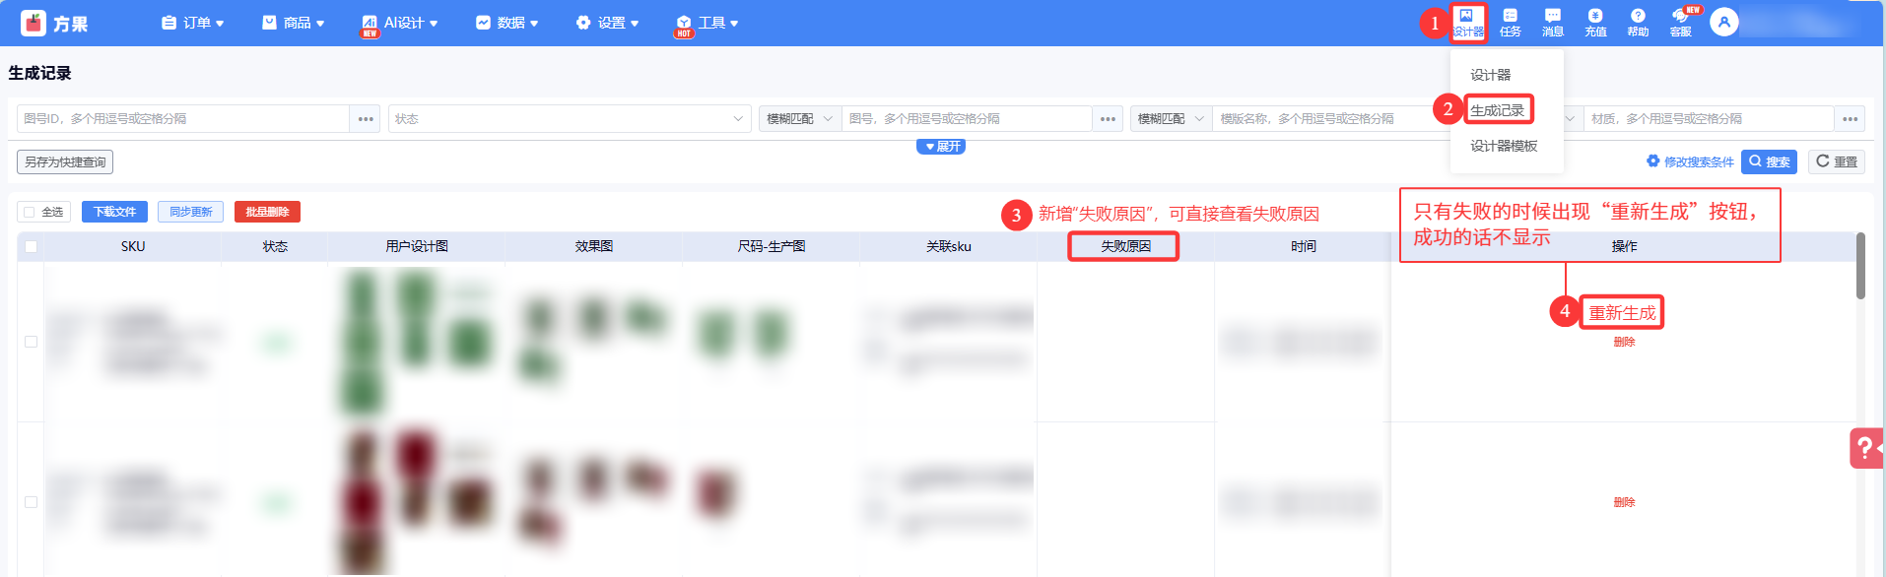Viewport: 1886px width, 577px height.
Task: Click the 另存为快捷查询 button
Action: click(x=65, y=162)
